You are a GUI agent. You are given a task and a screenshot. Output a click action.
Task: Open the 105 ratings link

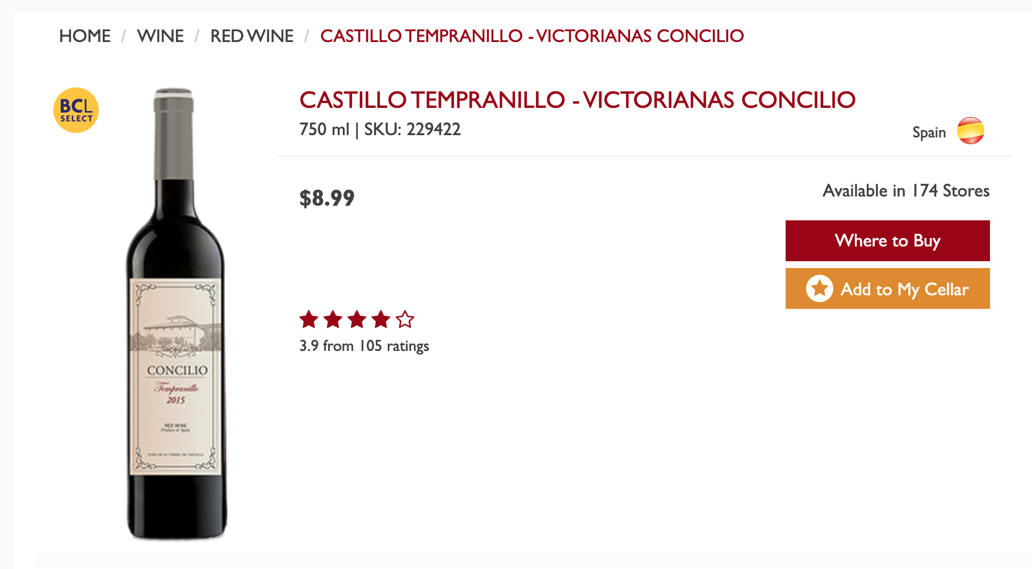pyautogui.click(x=364, y=345)
